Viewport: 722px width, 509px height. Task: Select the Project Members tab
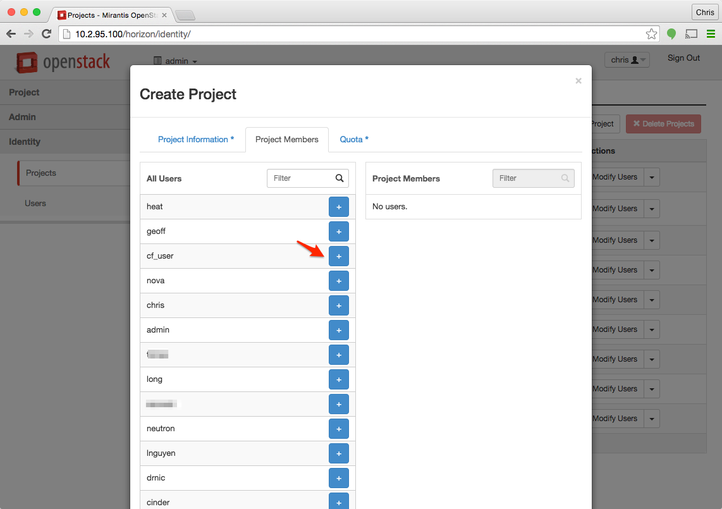(x=287, y=140)
